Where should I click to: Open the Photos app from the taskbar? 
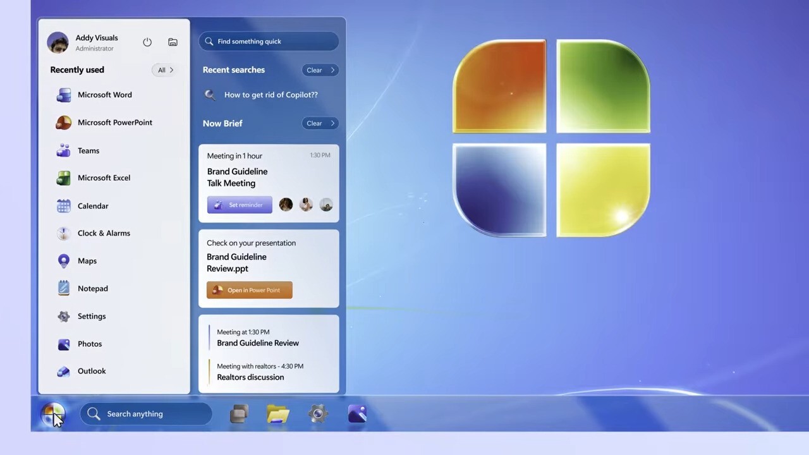point(357,415)
